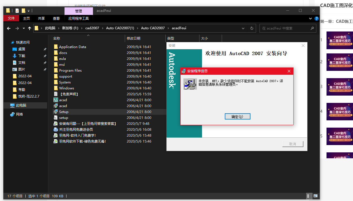Viewport: 353px width, 201px height.
Task: Select the support folder icon
Action: (x=56, y=76)
